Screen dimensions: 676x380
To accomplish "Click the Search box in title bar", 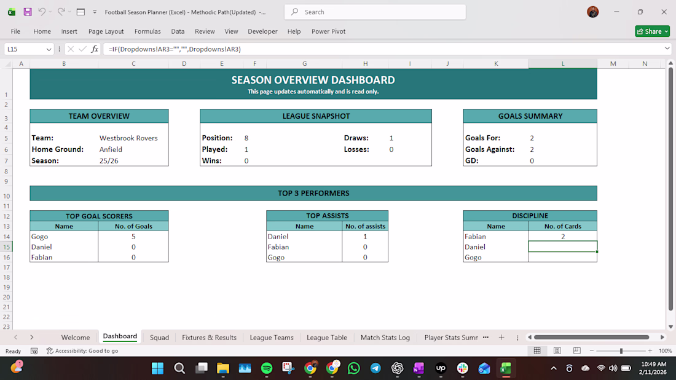I will (x=375, y=12).
